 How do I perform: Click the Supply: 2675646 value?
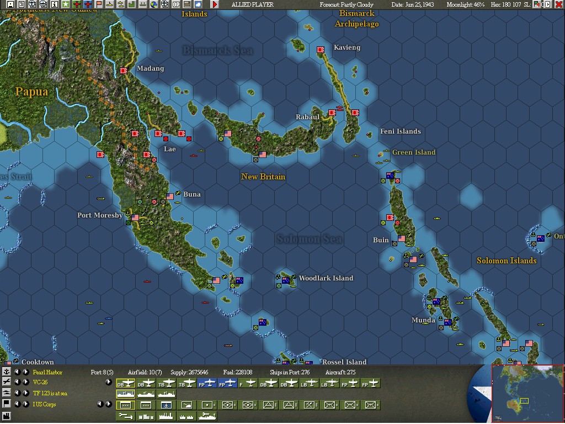click(189, 372)
